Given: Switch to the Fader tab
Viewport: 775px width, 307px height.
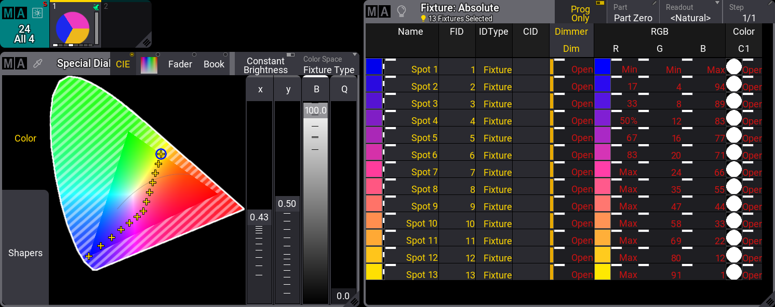Looking at the screenshot, I should pos(180,64).
